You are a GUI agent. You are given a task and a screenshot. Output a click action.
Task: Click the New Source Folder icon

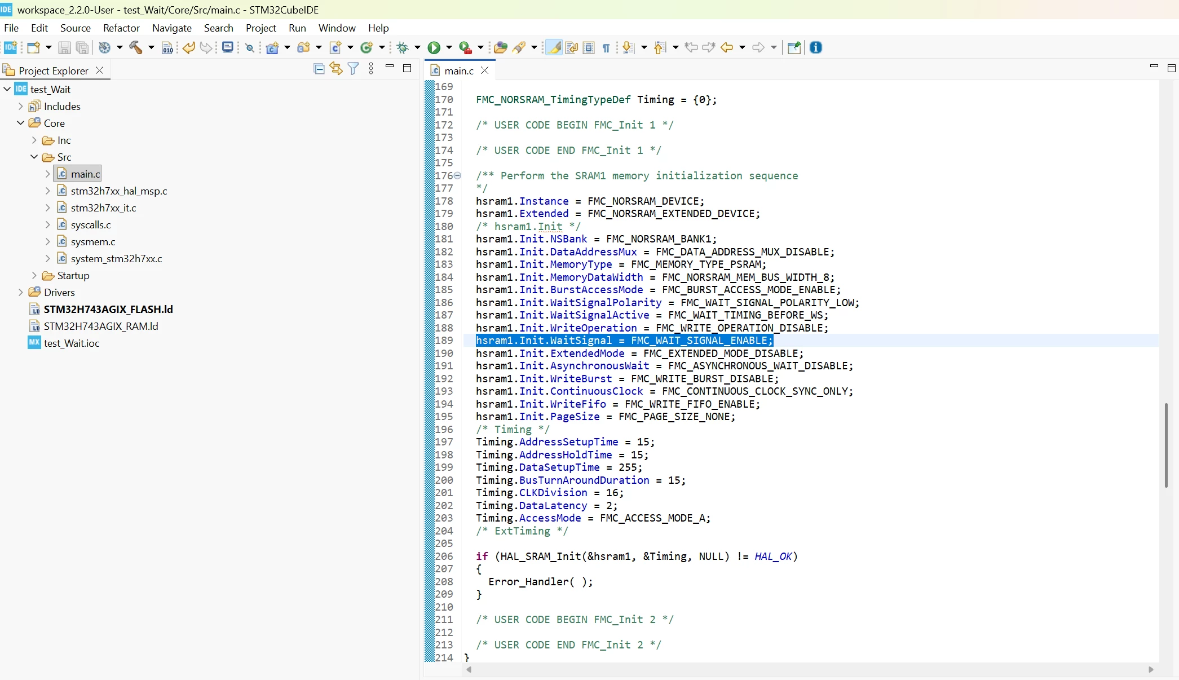pyautogui.click(x=304, y=48)
